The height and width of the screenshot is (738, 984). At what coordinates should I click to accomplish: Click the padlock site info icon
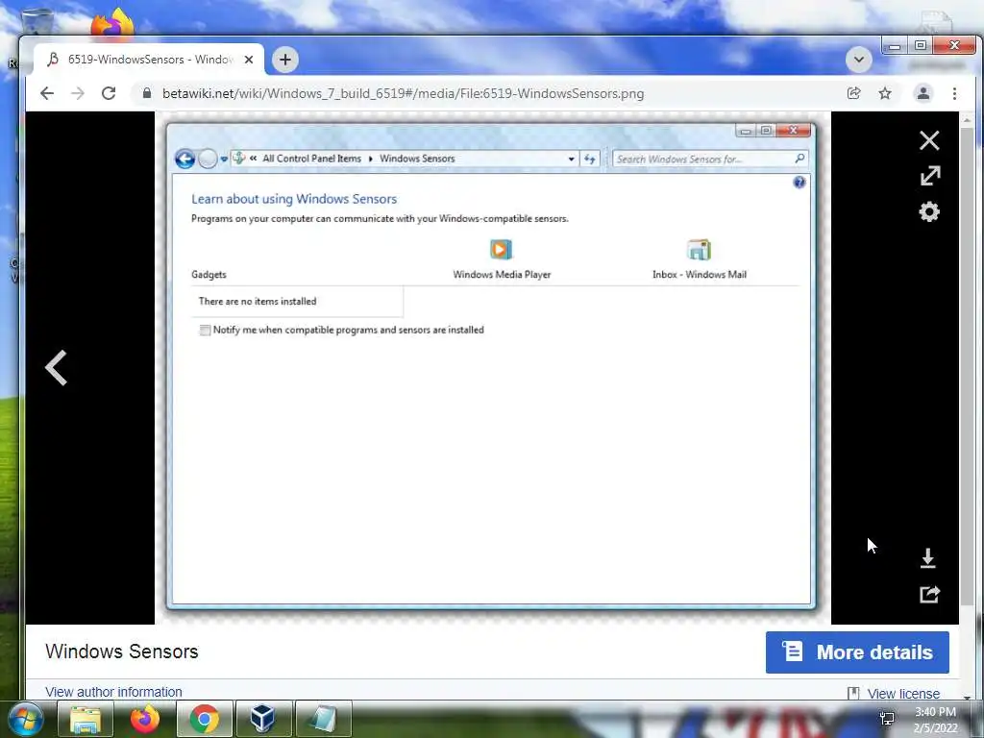[x=147, y=93]
